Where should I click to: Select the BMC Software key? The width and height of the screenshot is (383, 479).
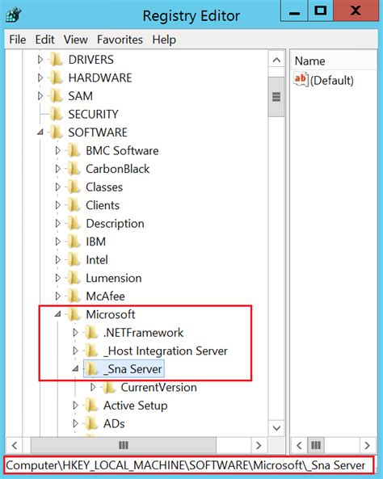pos(122,150)
